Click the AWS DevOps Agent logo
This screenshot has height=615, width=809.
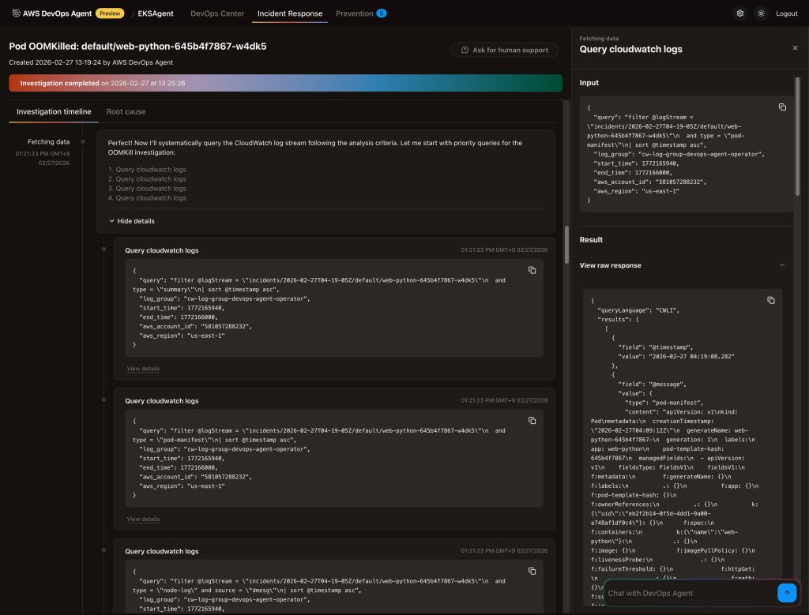(x=51, y=13)
